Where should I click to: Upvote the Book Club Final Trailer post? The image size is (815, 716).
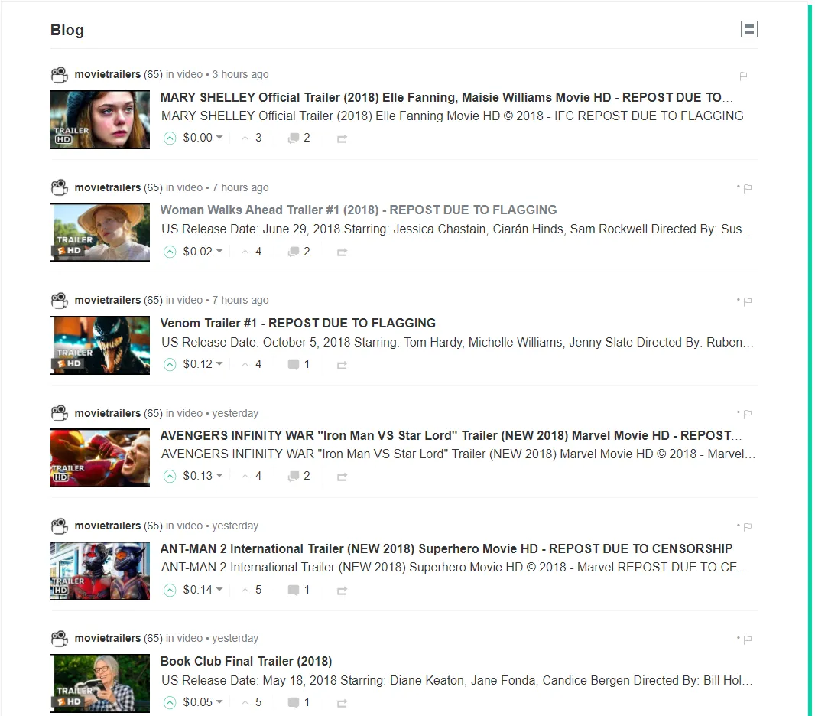[170, 703]
